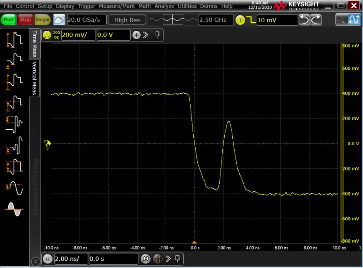Click the acquisition setup waveform icon beside Run
Screen dimensions: 363x268
(x=59, y=19)
